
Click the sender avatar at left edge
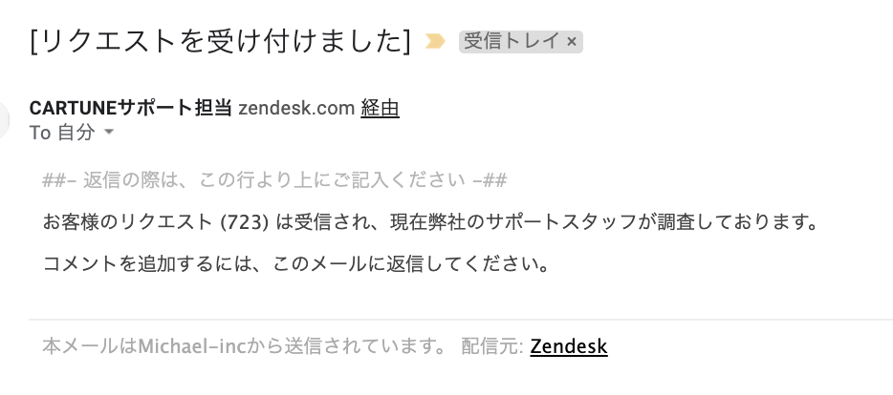pos(4,120)
